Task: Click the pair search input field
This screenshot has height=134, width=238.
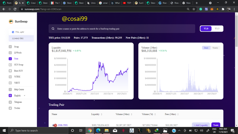Action: pos(122,29)
